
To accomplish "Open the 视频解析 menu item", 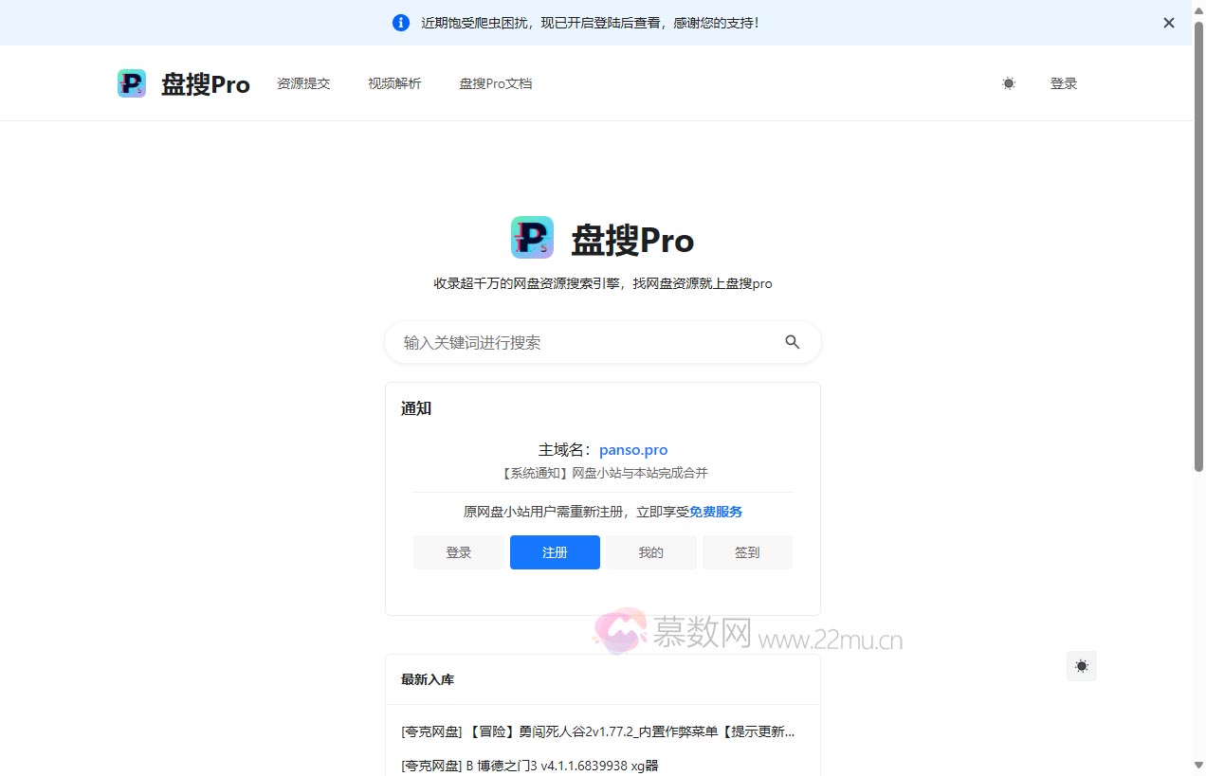I will point(393,83).
